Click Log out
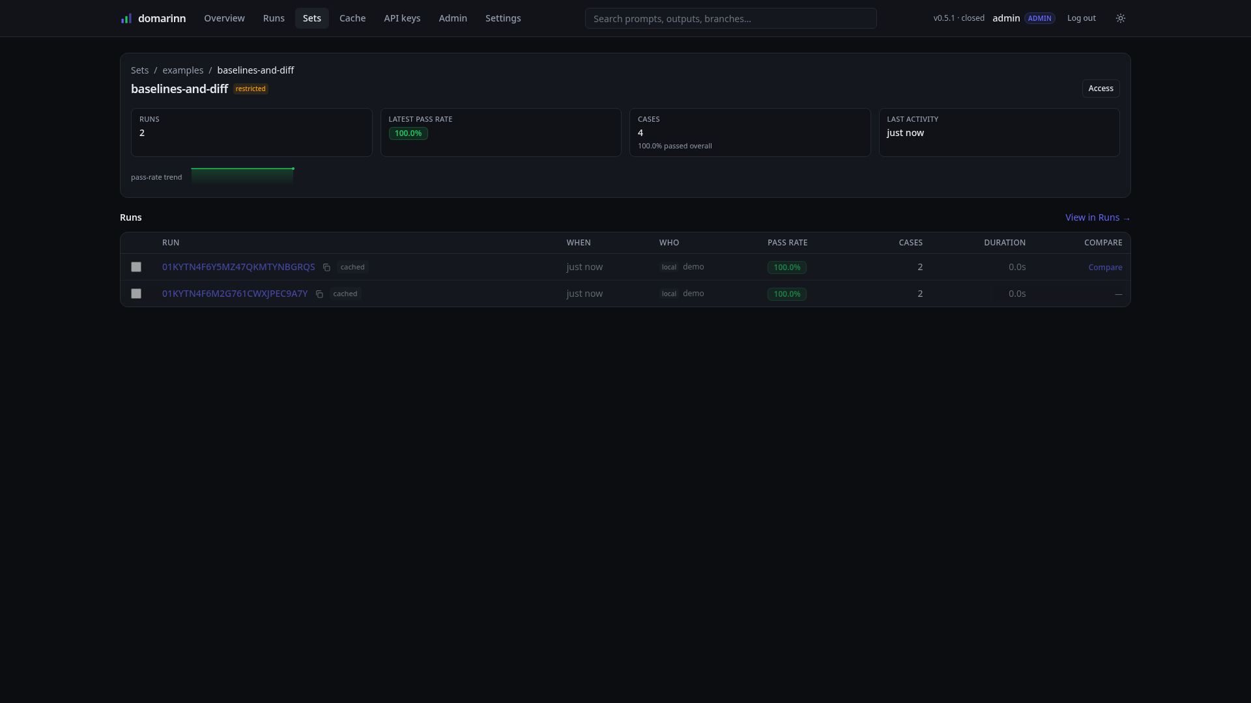 click(x=1081, y=18)
